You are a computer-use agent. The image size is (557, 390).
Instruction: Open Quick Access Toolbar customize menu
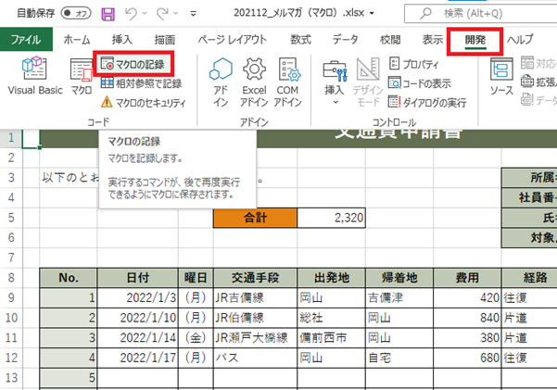click(194, 14)
